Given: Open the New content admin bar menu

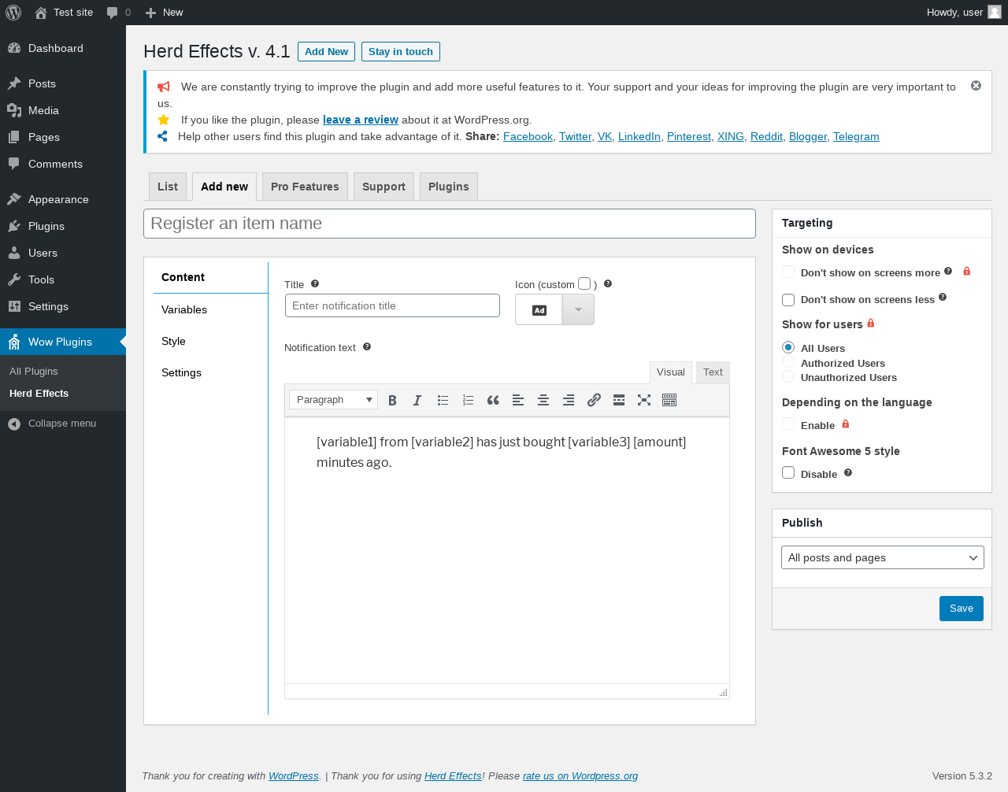Looking at the screenshot, I should [164, 13].
